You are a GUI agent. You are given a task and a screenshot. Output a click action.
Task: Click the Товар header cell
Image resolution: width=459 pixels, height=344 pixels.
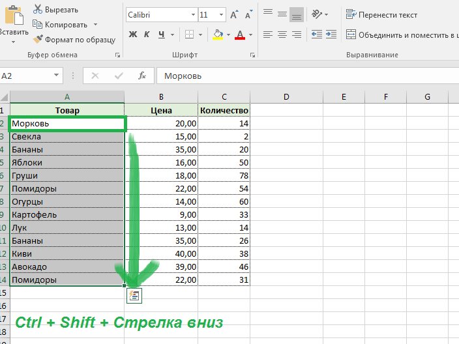pyautogui.click(x=67, y=110)
